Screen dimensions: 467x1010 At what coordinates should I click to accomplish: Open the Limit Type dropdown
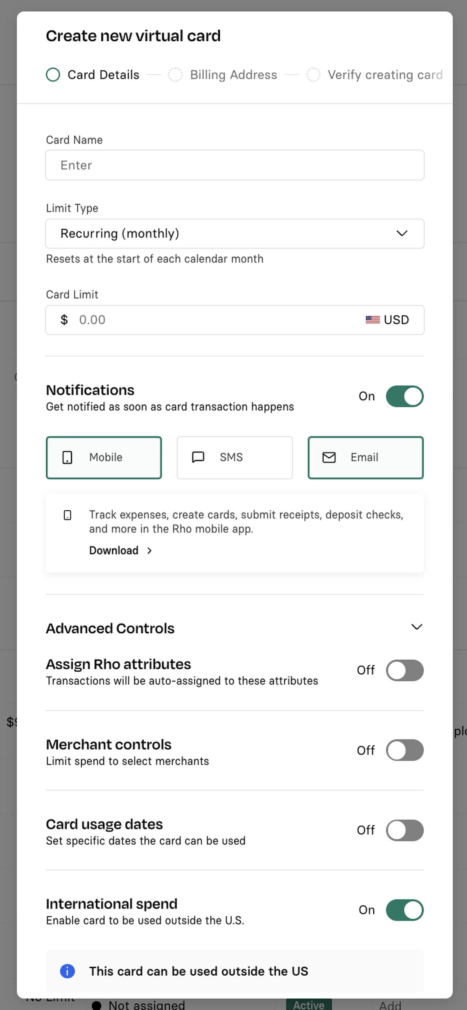(235, 233)
